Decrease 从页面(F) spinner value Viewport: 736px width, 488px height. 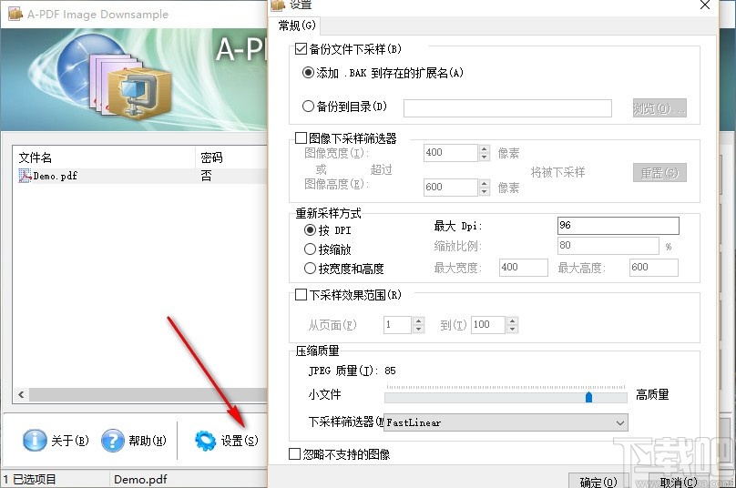419,329
